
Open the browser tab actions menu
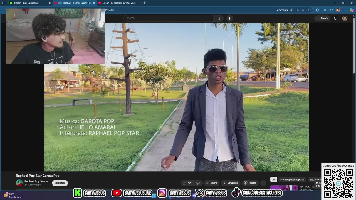pyautogui.click(x=4, y=3)
